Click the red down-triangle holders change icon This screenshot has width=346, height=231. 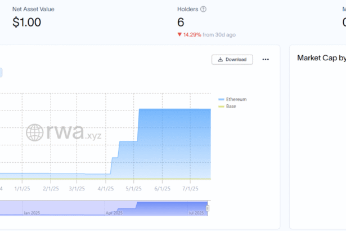179,34
